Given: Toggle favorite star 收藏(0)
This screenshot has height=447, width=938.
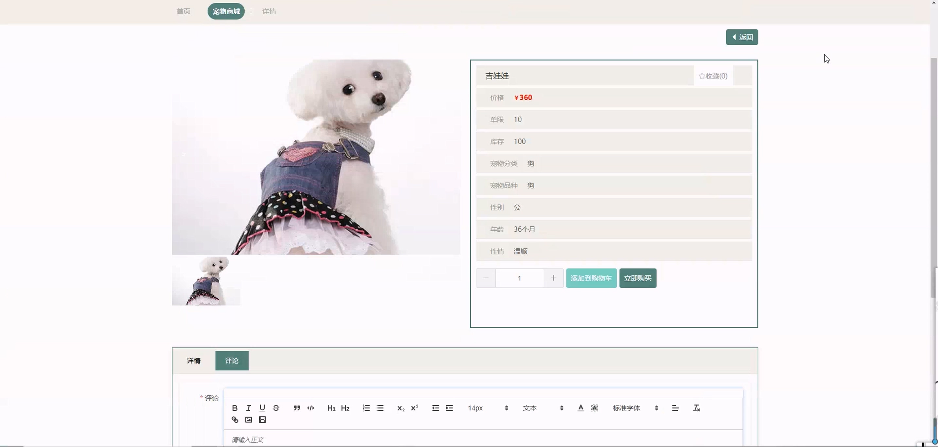Looking at the screenshot, I should pos(713,76).
